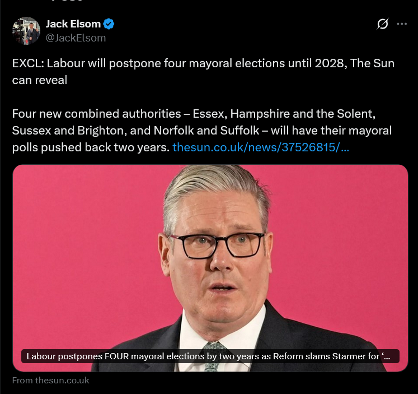The width and height of the screenshot is (418, 394).
Task: Click the Jack Elsom display name
Action: coord(73,24)
